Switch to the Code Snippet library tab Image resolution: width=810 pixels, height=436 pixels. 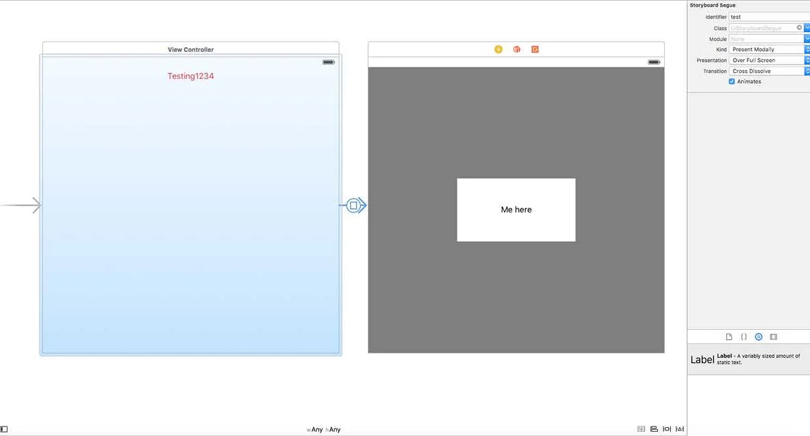[x=744, y=336]
